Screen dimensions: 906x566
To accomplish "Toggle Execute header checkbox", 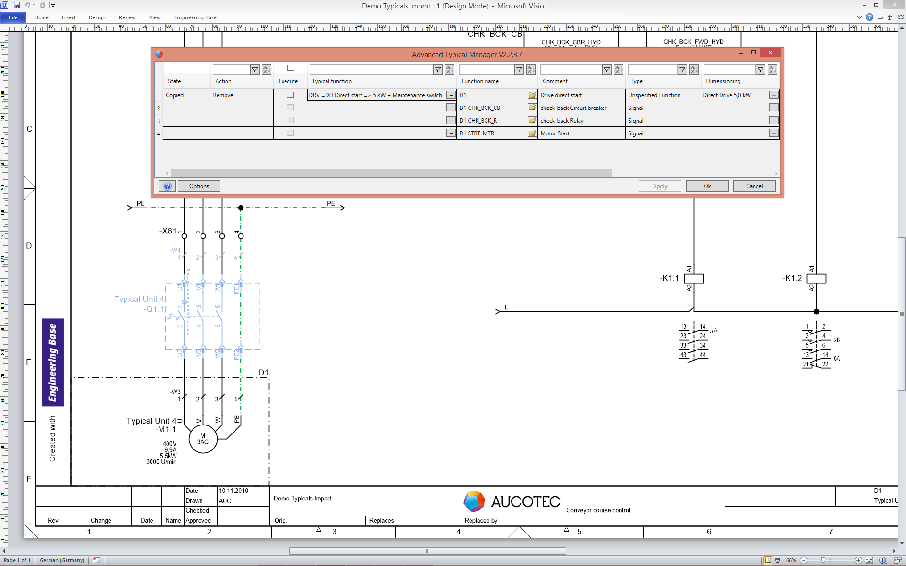I will pyautogui.click(x=290, y=68).
